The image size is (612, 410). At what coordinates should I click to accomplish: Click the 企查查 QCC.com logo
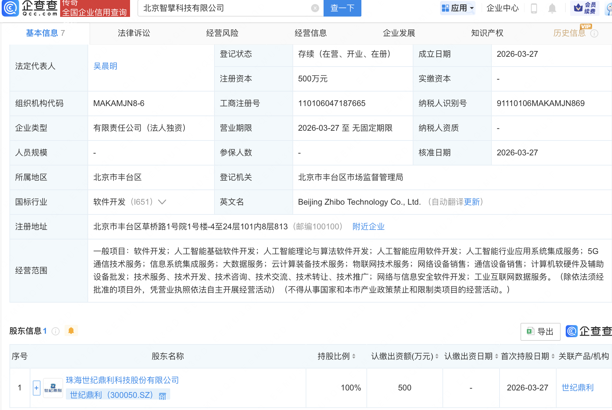[29, 8]
